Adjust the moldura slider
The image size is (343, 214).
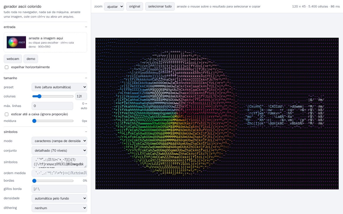click(53, 121)
